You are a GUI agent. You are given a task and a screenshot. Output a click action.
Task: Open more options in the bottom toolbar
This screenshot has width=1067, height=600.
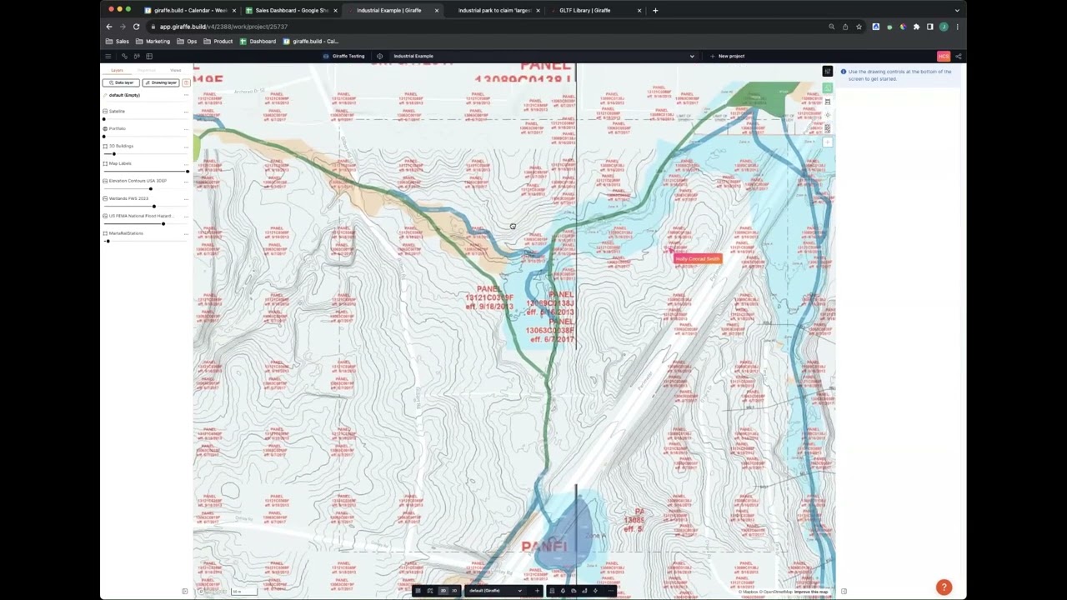611,591
